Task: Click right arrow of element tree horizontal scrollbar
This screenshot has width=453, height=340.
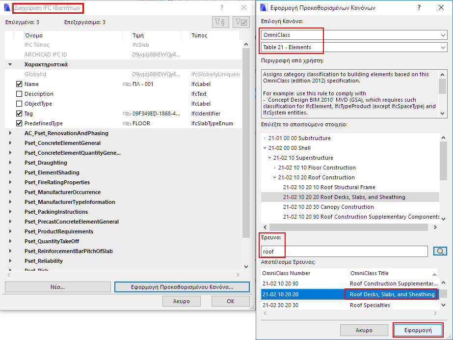Action: pos(435,227)
